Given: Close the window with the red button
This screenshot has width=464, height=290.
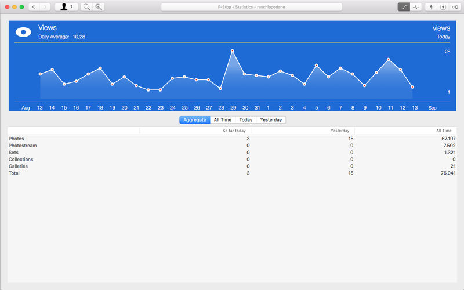Looking at the screenshot, I should click(x=7, y=7).
